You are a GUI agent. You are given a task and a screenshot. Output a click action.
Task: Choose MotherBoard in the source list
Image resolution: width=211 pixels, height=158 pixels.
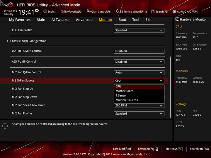(139, 91)
